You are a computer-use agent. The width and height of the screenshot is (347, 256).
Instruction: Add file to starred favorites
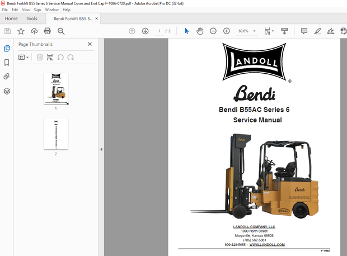[x=21, y=31]
